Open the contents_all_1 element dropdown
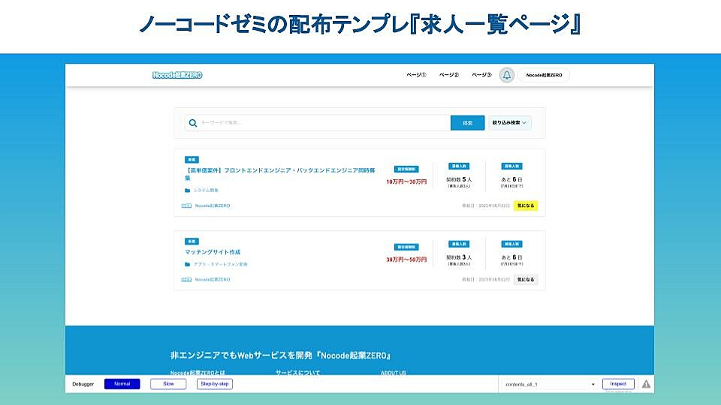Viewport: 721px width, 405px height. point(550,384)
